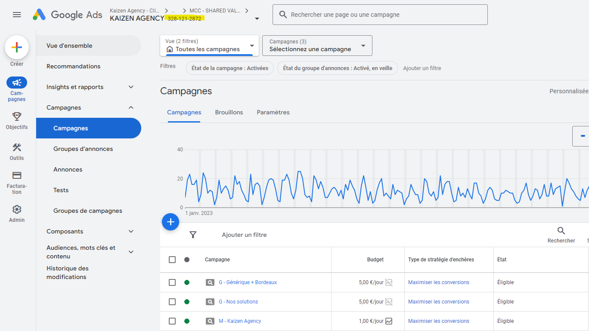Expand the Composants section
The width and height of the screenshot is (589, 331).
[131, 231]
